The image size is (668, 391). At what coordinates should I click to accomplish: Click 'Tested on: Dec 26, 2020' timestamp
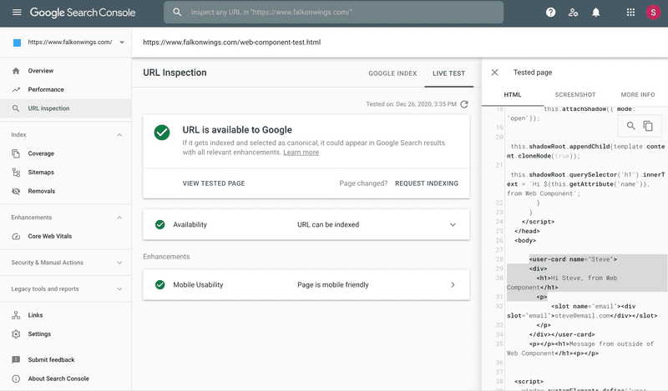click(x=411, y=104)
